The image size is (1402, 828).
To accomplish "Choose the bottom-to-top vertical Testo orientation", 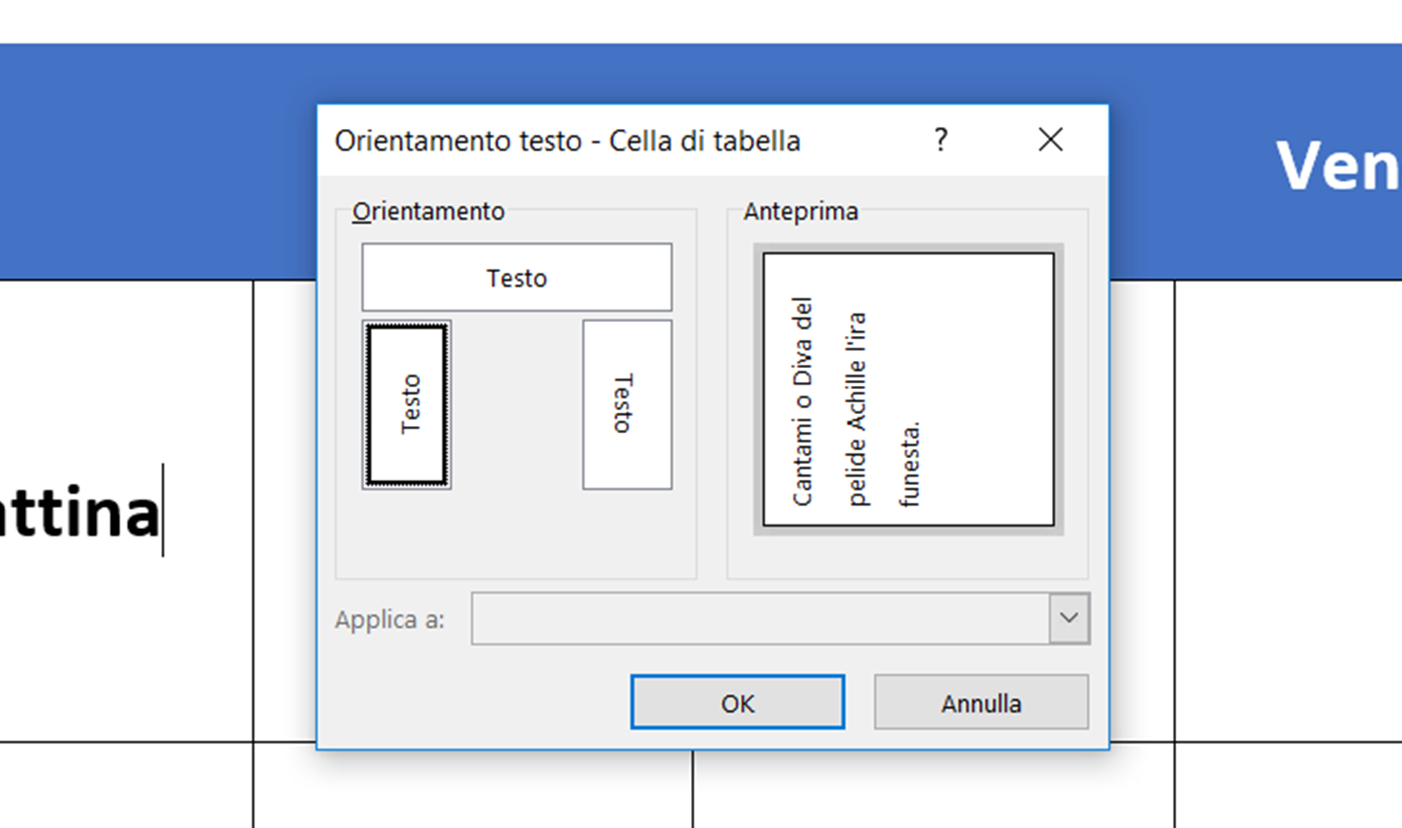I will [406, 404].
